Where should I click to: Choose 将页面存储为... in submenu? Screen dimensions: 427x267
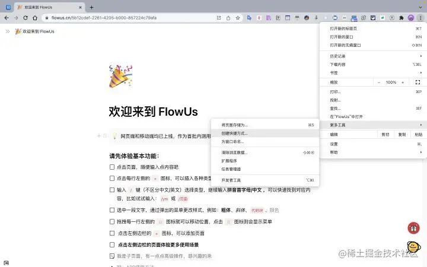click(x=265, y=125)
